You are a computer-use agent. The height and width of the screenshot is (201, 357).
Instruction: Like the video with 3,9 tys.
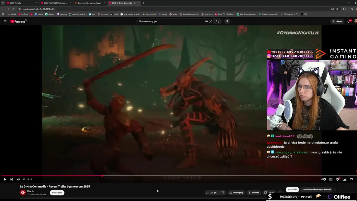[212, 193]
